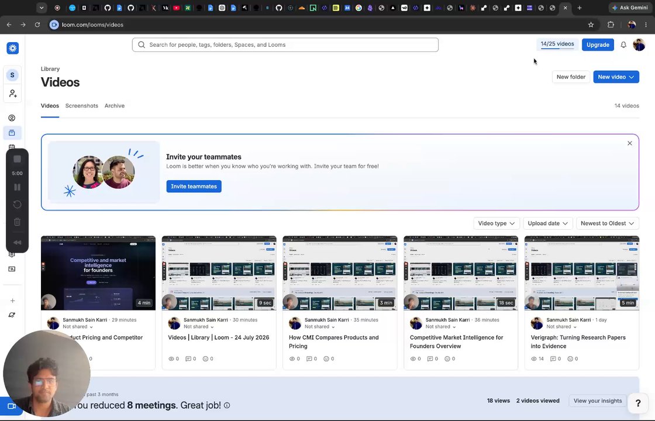655x421 pixels.
Task: Delete the recording via trash icon
Action: tap(17, 222)
